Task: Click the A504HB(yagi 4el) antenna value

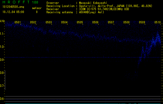Action: pos(91,12)
